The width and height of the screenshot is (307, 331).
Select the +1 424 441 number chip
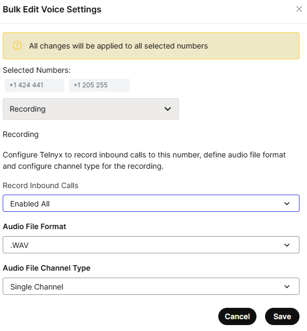click(x=34, y=85)
